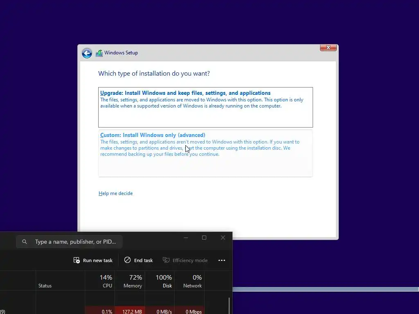
Task: Click the Task Manager vertical scrollbar
Action: click(x=229, y=306)
